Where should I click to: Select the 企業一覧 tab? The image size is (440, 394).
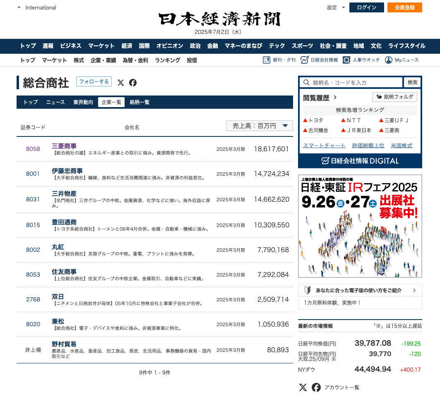coord(111,102)
